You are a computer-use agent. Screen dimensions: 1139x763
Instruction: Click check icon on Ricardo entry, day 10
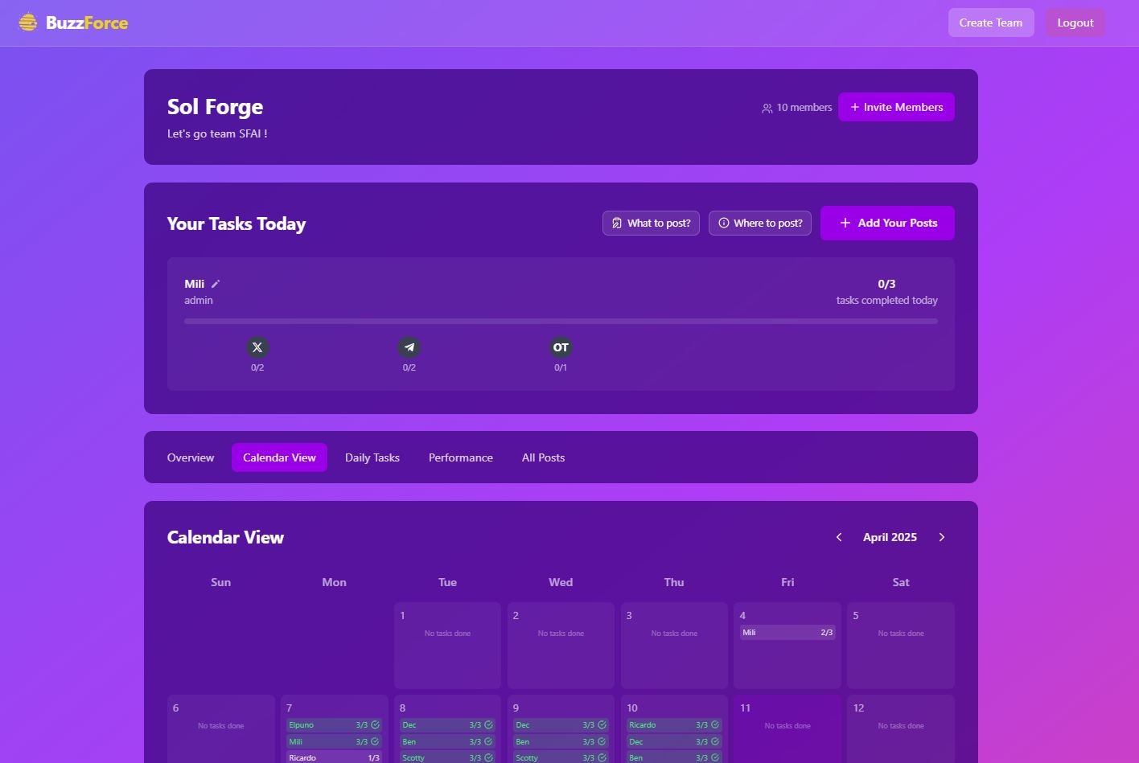715,725
